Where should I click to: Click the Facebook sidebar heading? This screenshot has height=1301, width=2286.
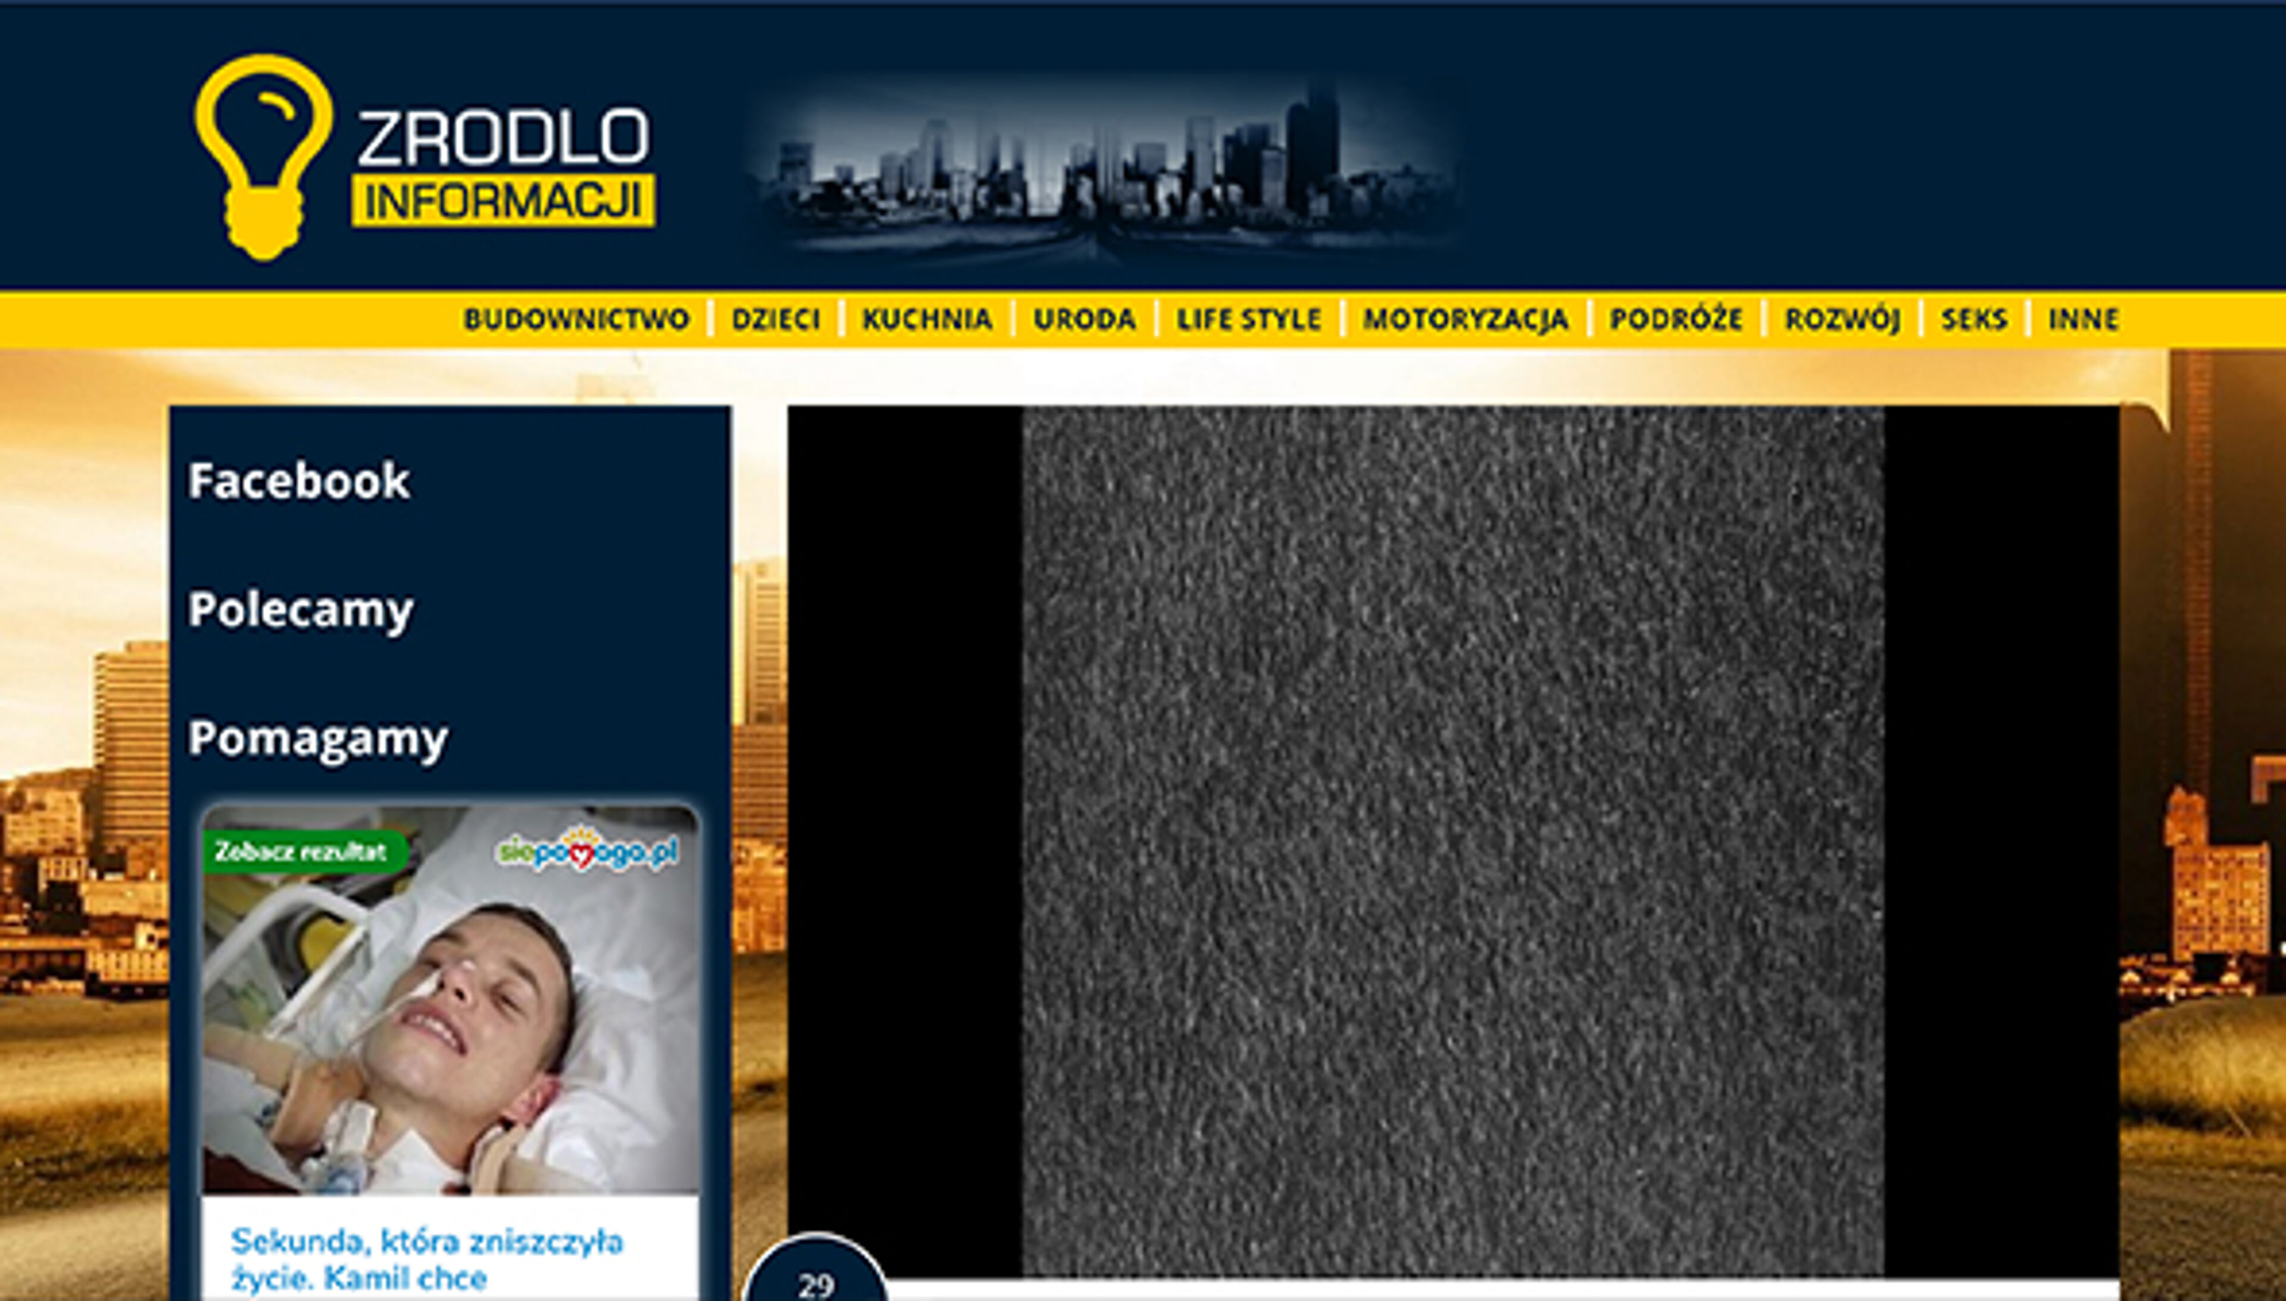[298, 481]
